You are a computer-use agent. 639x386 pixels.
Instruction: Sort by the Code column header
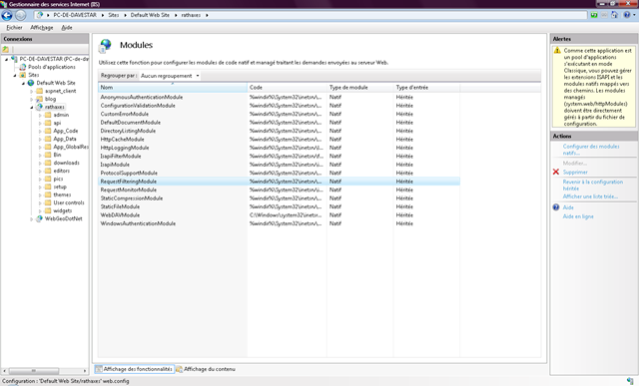pyautogui.click(x=288, y=87)
